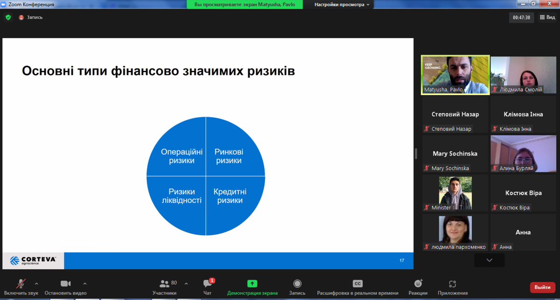Click the Corteva agriscience logo on slide
Viewport: 560px width, 300px height.
tap(33, 260)
